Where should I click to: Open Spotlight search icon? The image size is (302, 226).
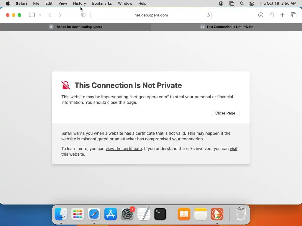[x=242, y=4]
